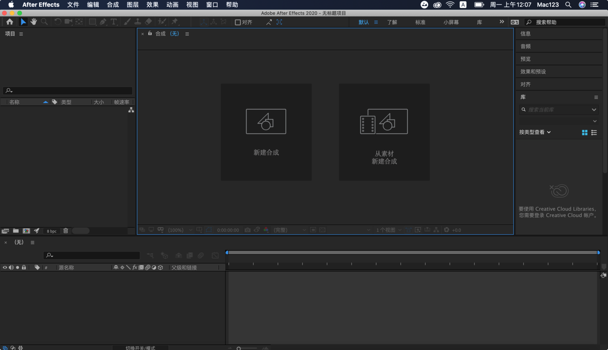
Task: Select the Hand tool in toolbar
Action: coord(34,22)
